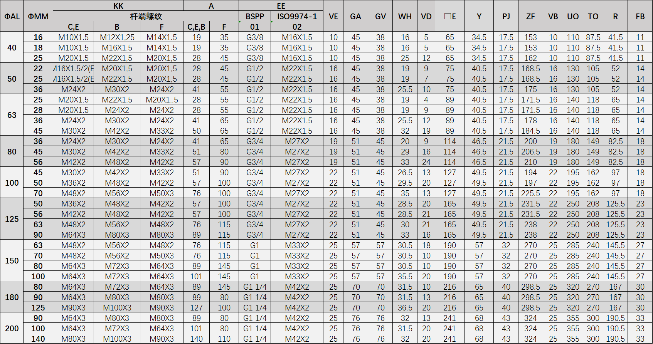Screen dimensions: 653x344
Task: Select the ΦMM column header cell
Action: click(38, 16)
